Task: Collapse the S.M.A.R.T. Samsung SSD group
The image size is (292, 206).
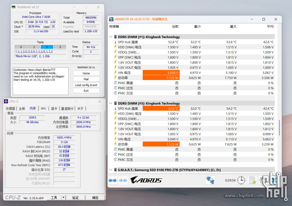Action: pos(111,170)
